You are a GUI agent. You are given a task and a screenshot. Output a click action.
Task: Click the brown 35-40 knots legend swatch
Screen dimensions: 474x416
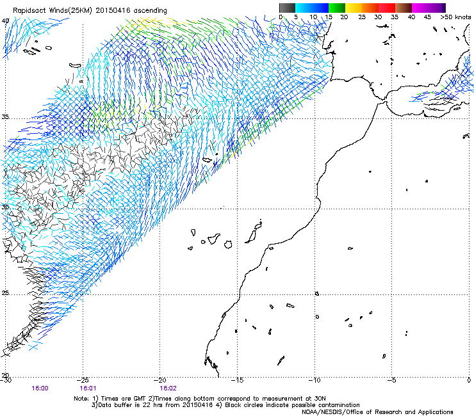click(404, 8)
